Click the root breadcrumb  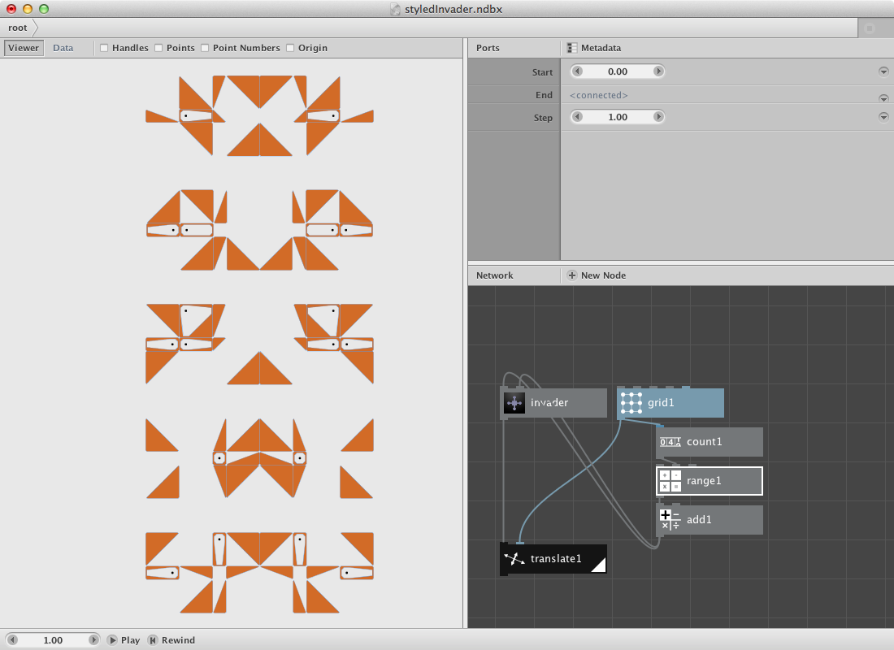pos(18,28)
